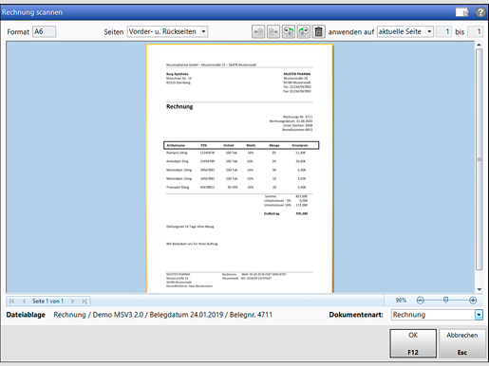Viewport: 489px width, 366px height.
Task: Click the vertical scrollbar down arrow
Action: 480,289
